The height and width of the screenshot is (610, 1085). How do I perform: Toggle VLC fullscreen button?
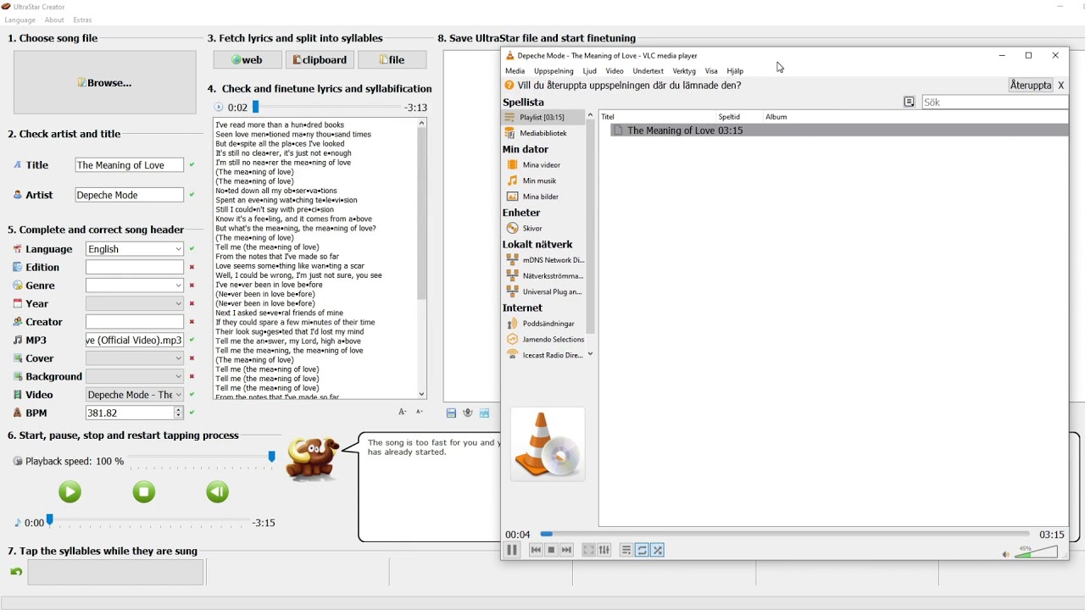coord(589,550)
